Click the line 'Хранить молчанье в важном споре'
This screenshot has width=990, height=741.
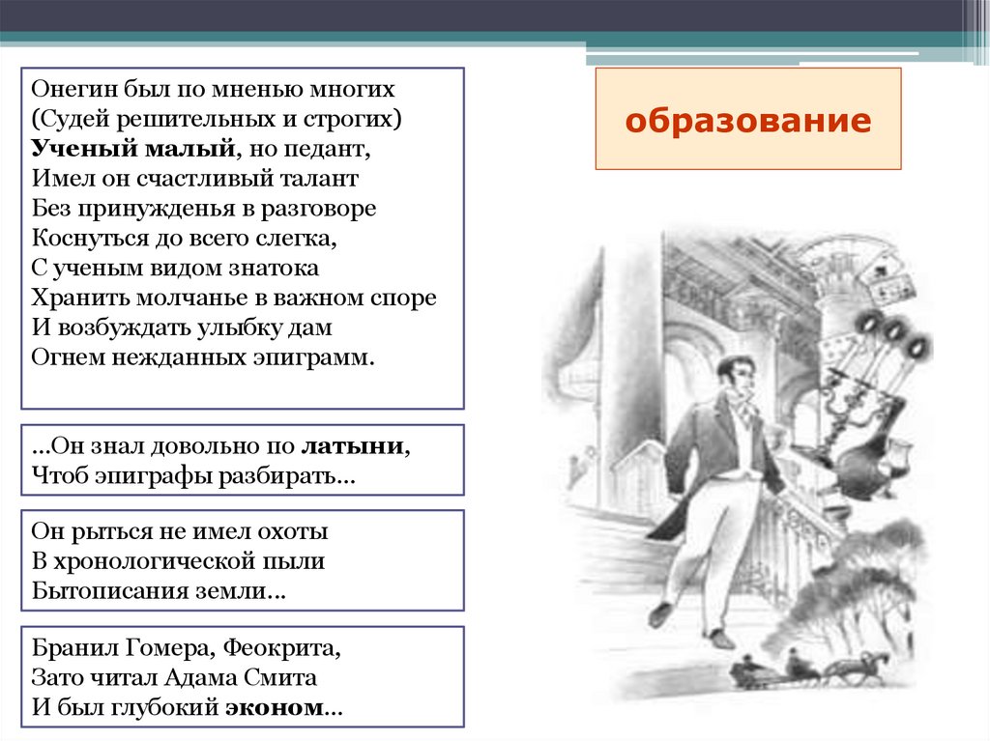coord(234,298)
